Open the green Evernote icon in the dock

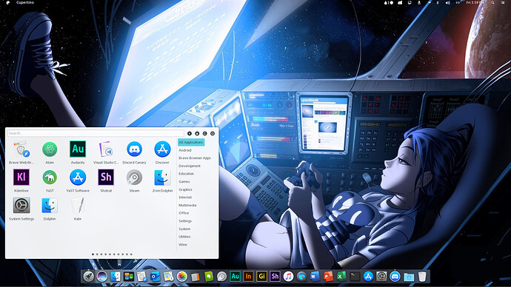[x=209, y=277]
